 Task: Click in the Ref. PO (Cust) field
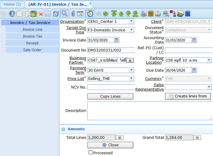click(189, 50)
